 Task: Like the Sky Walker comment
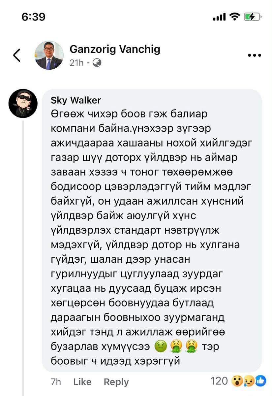tap(82, 382)
